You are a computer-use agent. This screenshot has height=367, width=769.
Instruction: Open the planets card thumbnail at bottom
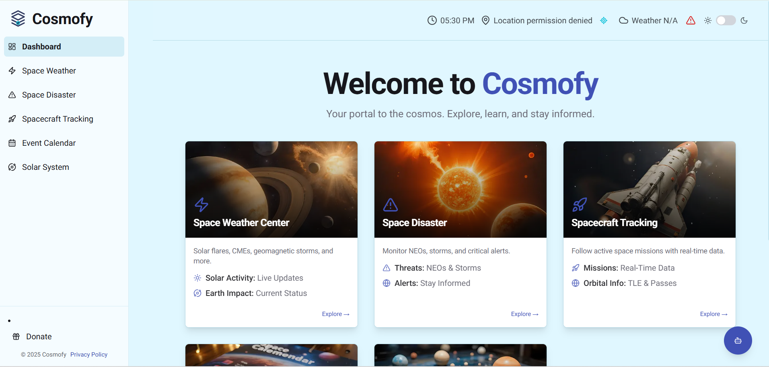point(461,355)
